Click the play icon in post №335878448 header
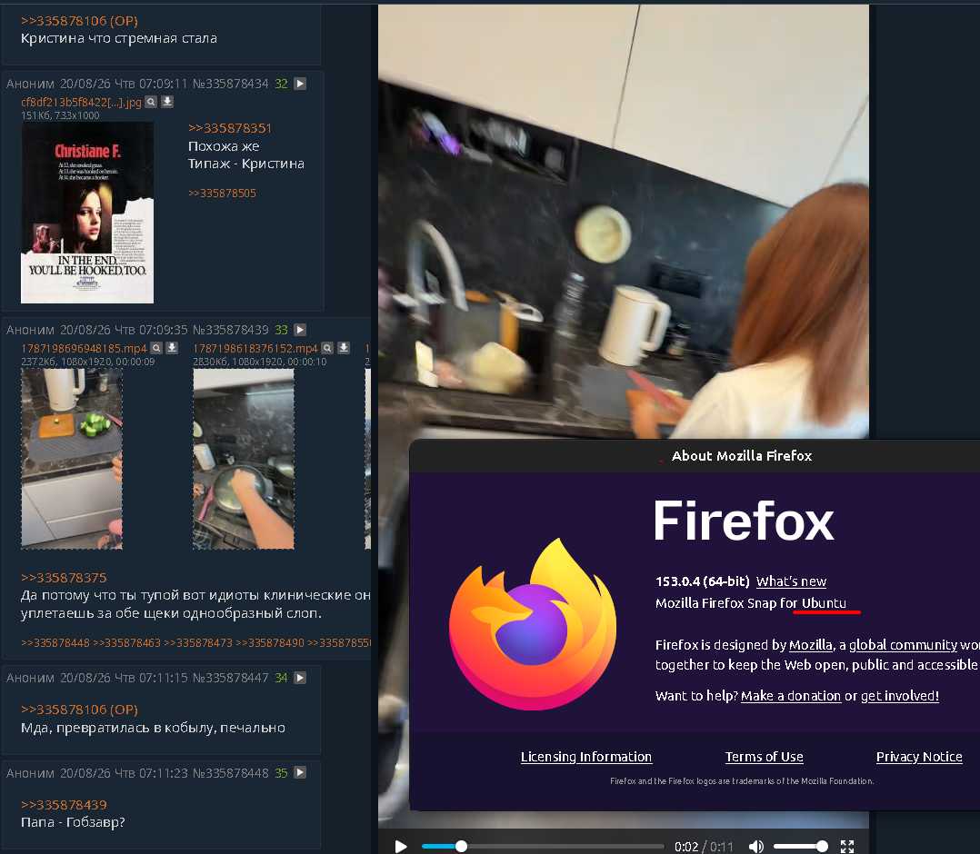Viewport: 980px width, 854px height. [300, 773]
